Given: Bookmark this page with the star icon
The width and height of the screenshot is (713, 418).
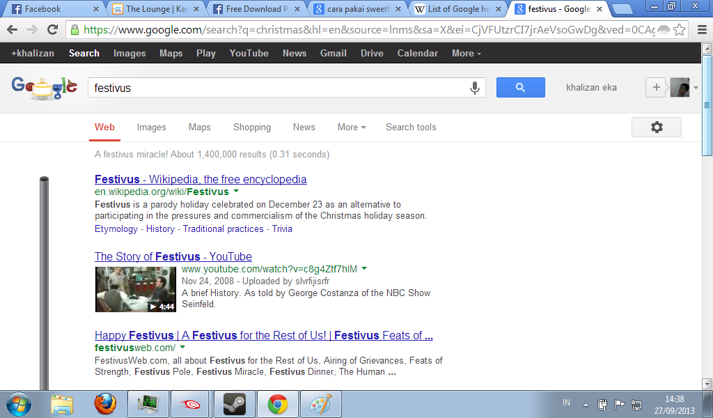Looking at the screenshot, I should (x=680, y=30).
